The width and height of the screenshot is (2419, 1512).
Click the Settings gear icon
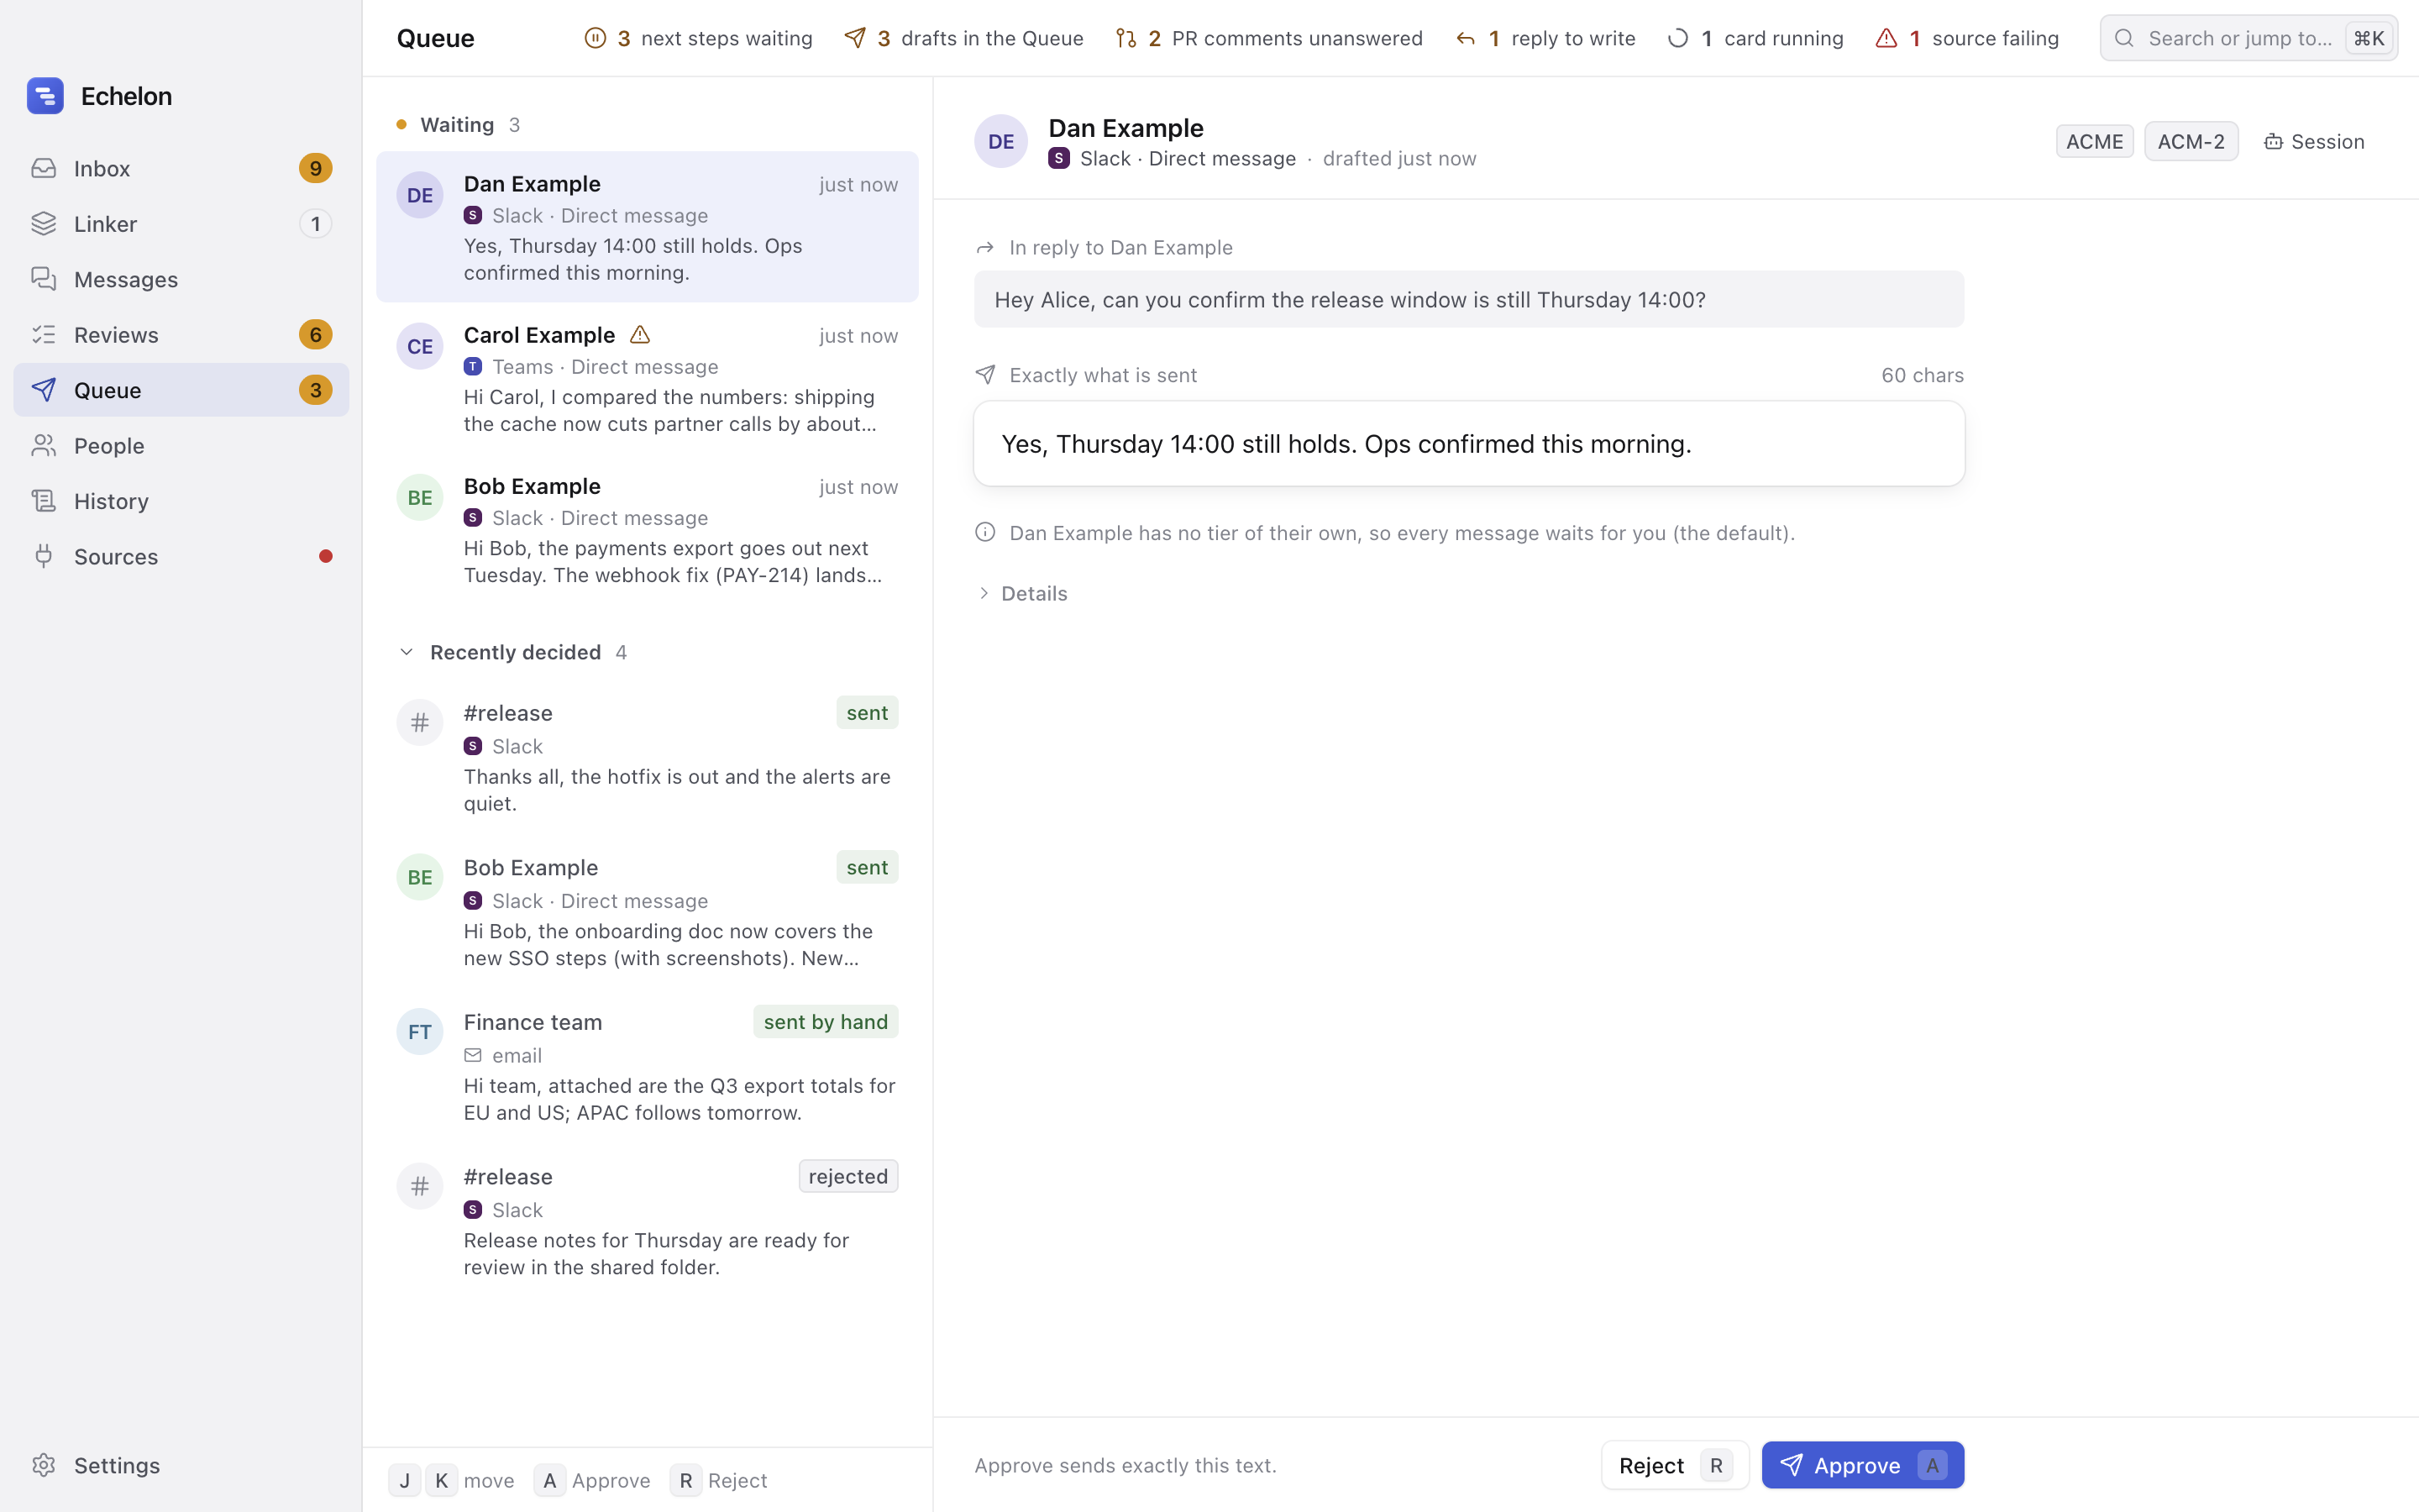coord(43,1465)
